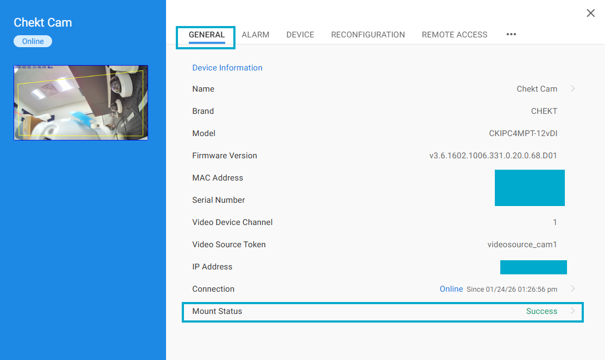Click the green Success mount status
The width and height of the screenshot is (605, 360).
click(541, 311)
